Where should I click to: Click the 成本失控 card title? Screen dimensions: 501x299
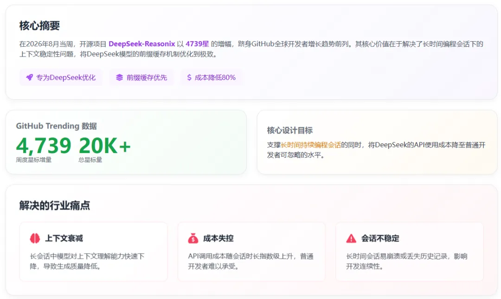(218, 238)
